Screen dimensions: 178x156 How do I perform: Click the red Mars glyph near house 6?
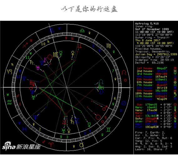(x=104, y=108)
